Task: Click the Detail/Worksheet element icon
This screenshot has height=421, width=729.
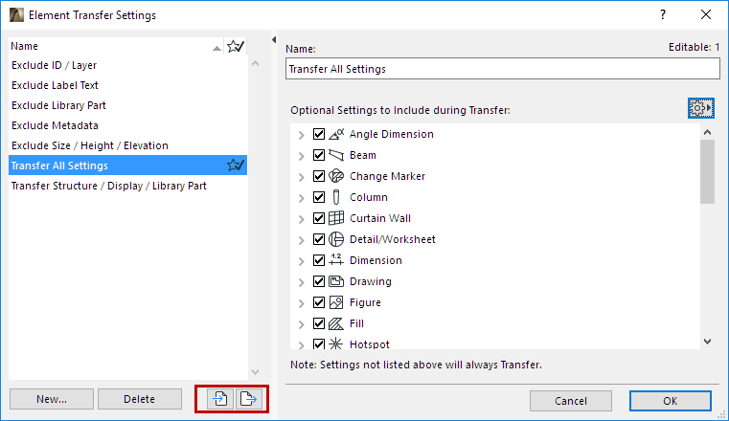Action: point(336,239)
